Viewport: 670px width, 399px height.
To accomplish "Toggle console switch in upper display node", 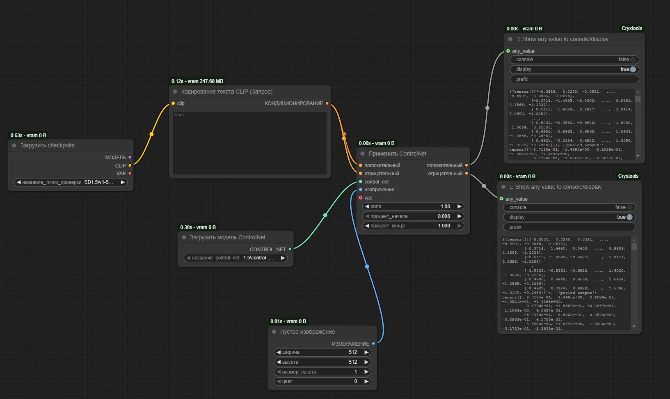I will [633, 60].
